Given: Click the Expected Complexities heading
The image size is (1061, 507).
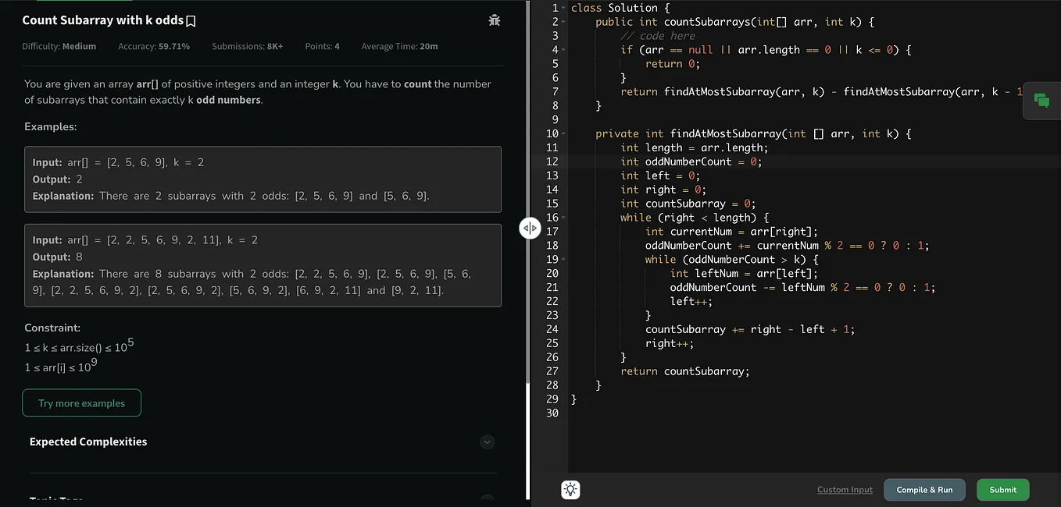Looking at the screenshot, I should click(x=88, y=441).
